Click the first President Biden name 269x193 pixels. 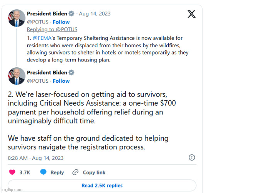(47, 14)
